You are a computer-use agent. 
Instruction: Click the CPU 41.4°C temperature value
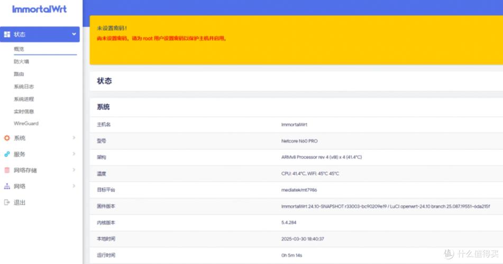point(310,174)
